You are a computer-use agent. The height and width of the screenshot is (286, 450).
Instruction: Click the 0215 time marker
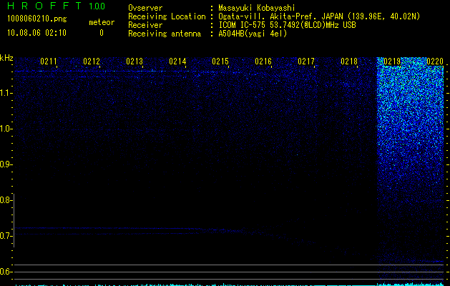[220, 61]
